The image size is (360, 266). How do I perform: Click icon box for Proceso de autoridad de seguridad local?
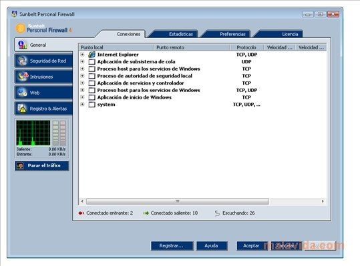(92, 76)
